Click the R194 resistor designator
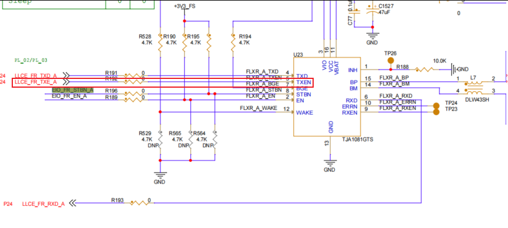508x228 pixels. [245, 37]
